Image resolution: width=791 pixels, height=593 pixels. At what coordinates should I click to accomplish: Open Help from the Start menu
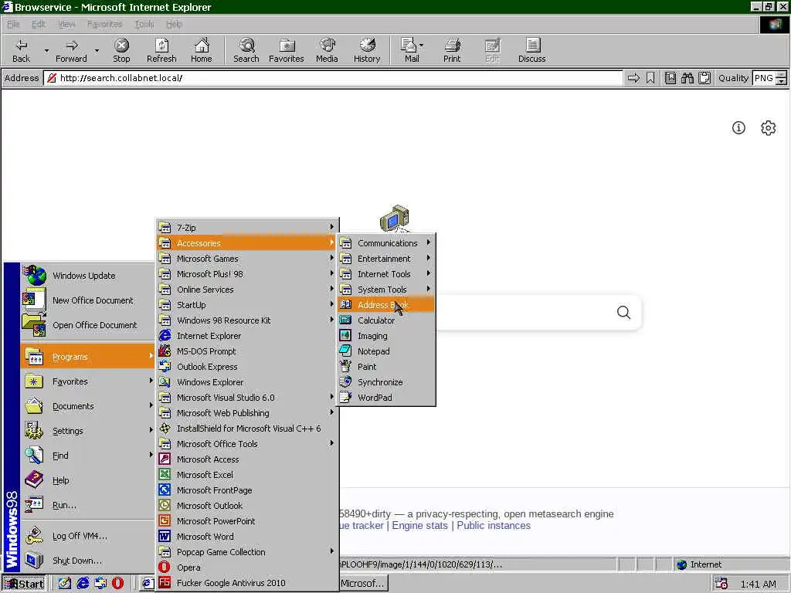(x=87, y=480)
